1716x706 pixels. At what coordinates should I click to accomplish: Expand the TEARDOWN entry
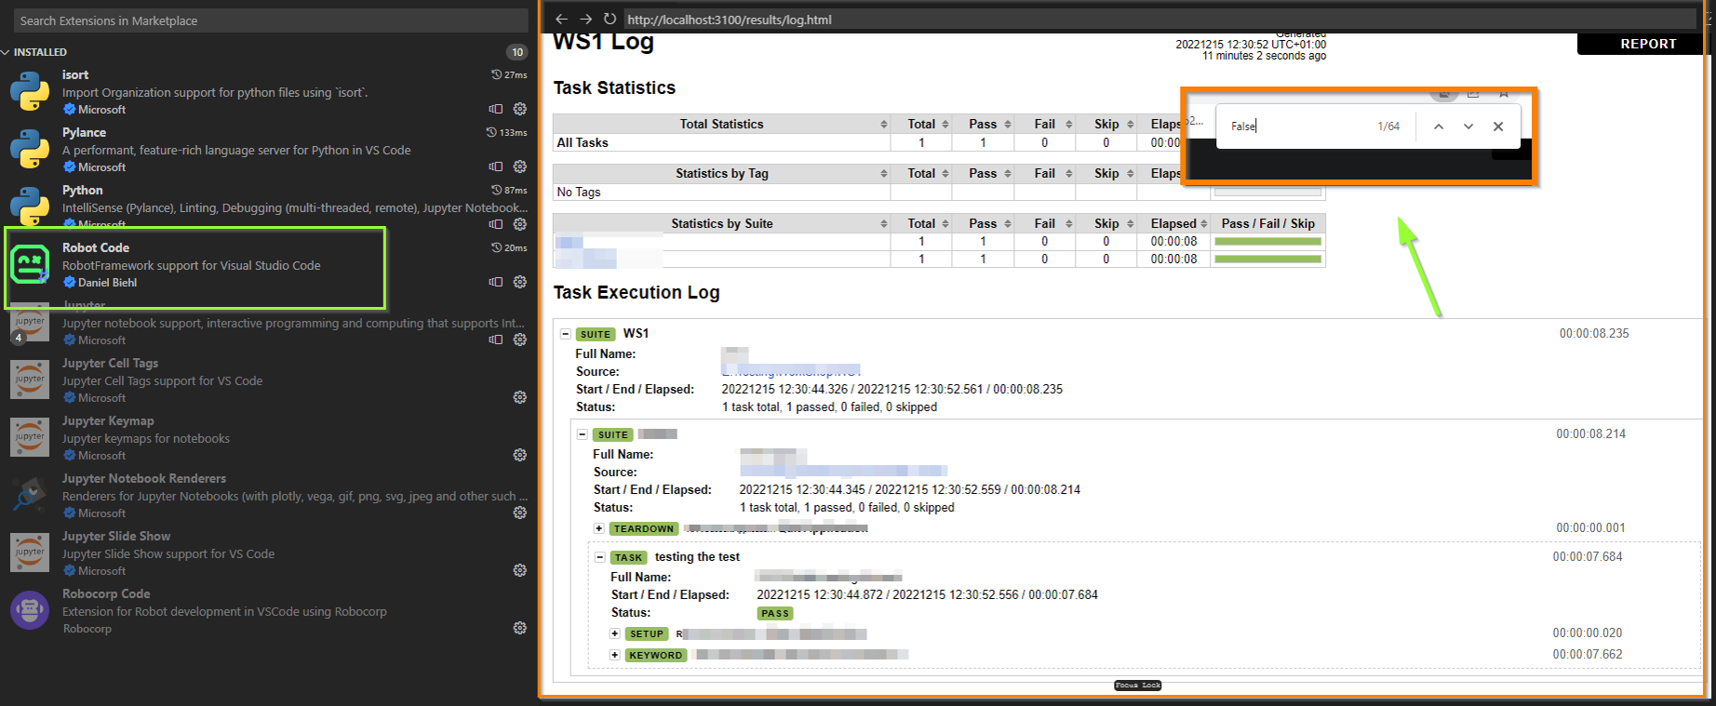coord(599,528)
